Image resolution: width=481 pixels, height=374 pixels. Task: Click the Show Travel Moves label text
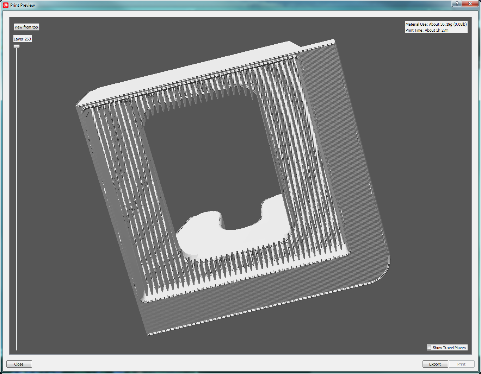(449, 348)
